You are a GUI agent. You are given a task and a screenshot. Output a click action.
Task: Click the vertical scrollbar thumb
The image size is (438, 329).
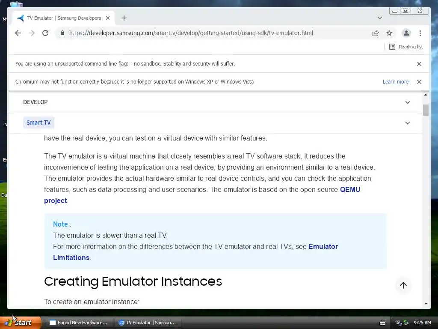tap(426, 110)
